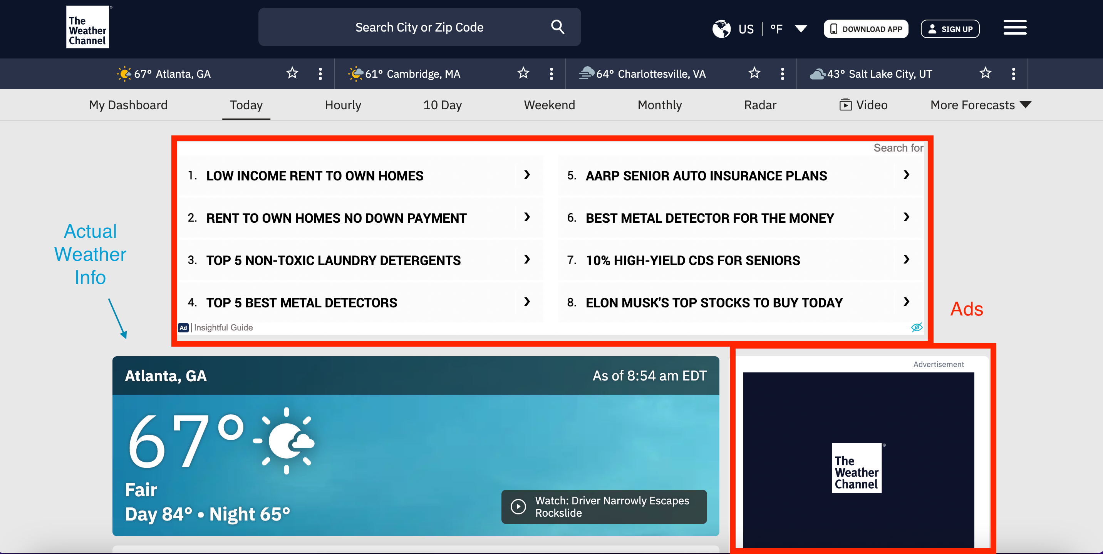Open the three-dot menu for Atlanta, GA

point(320,73)
